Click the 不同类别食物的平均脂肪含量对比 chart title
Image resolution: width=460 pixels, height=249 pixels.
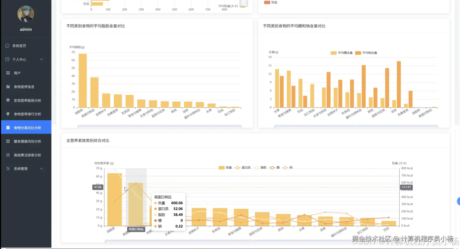pyautogui.click(x=96, y=26)
